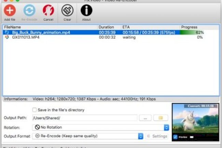Click the Re-Encode format icon in Output Format

tap(37, 136)
